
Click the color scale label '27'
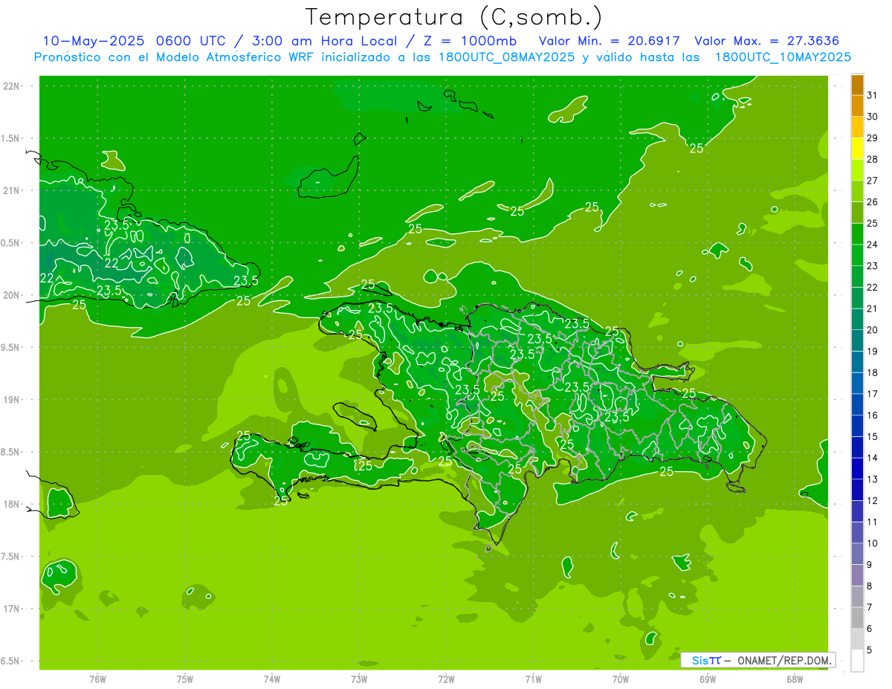(873, 181)
